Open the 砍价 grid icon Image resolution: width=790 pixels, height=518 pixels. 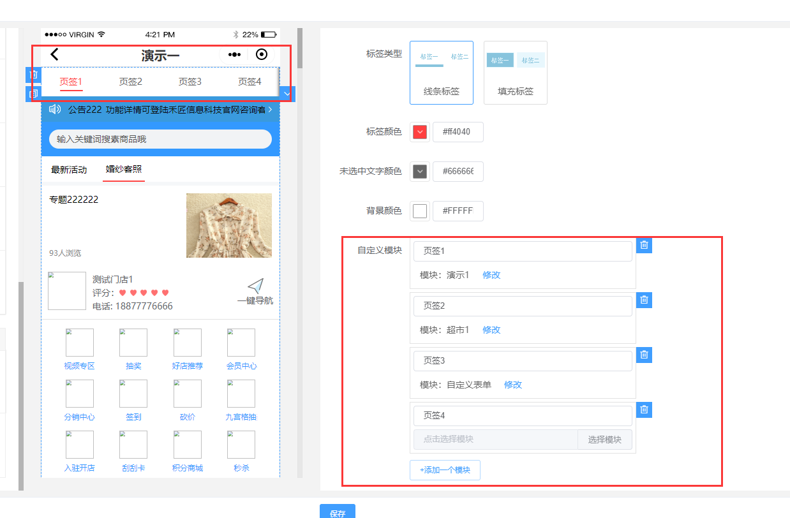(x=188, y=394)
